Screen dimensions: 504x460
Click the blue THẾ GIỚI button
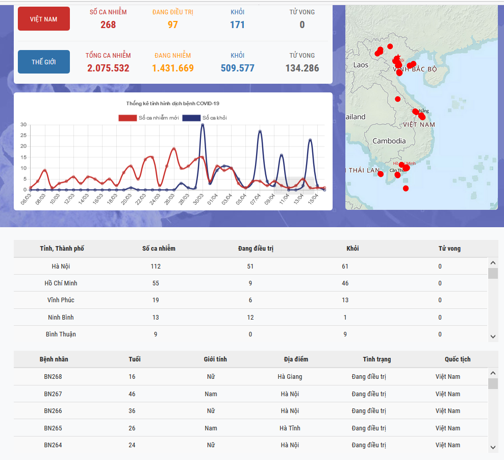[44, 62]
